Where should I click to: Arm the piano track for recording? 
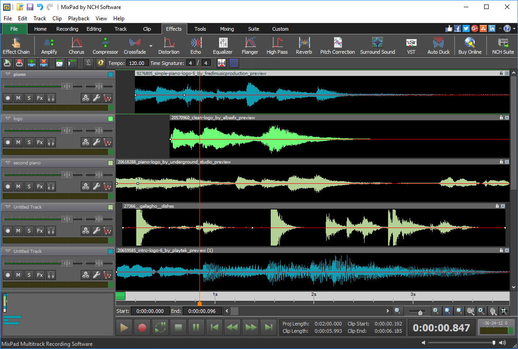click(x=7, y=98)
